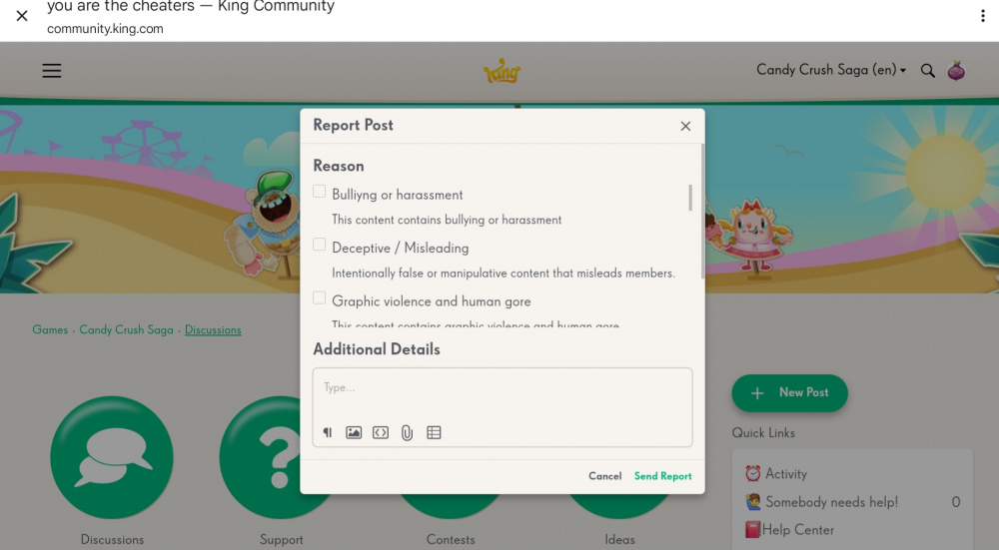
Task: Insert code block via editor toolbar
Action: point(381,433)
